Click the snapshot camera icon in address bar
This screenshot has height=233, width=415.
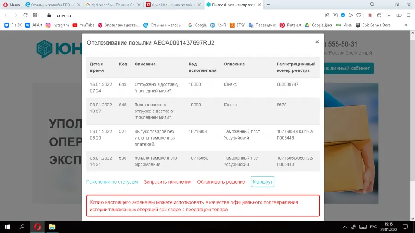335,15
